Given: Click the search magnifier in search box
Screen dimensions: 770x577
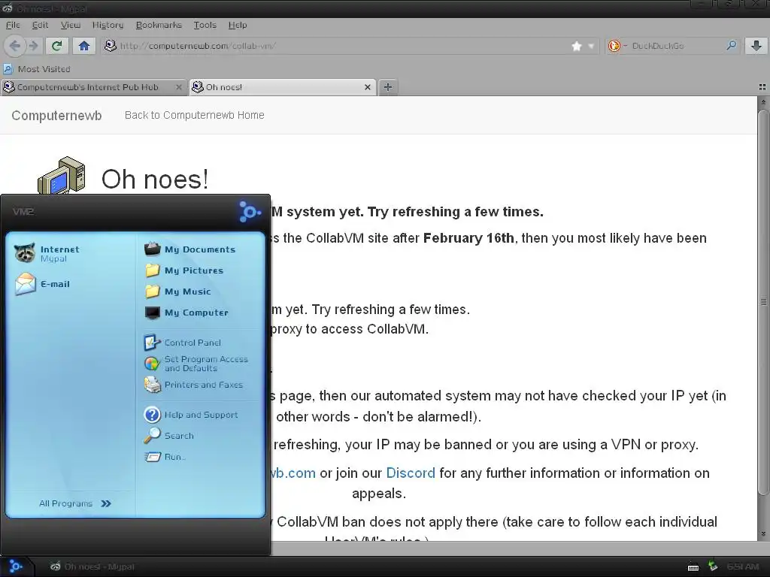Looking at the screenshot, I should [x=731, y=46].
